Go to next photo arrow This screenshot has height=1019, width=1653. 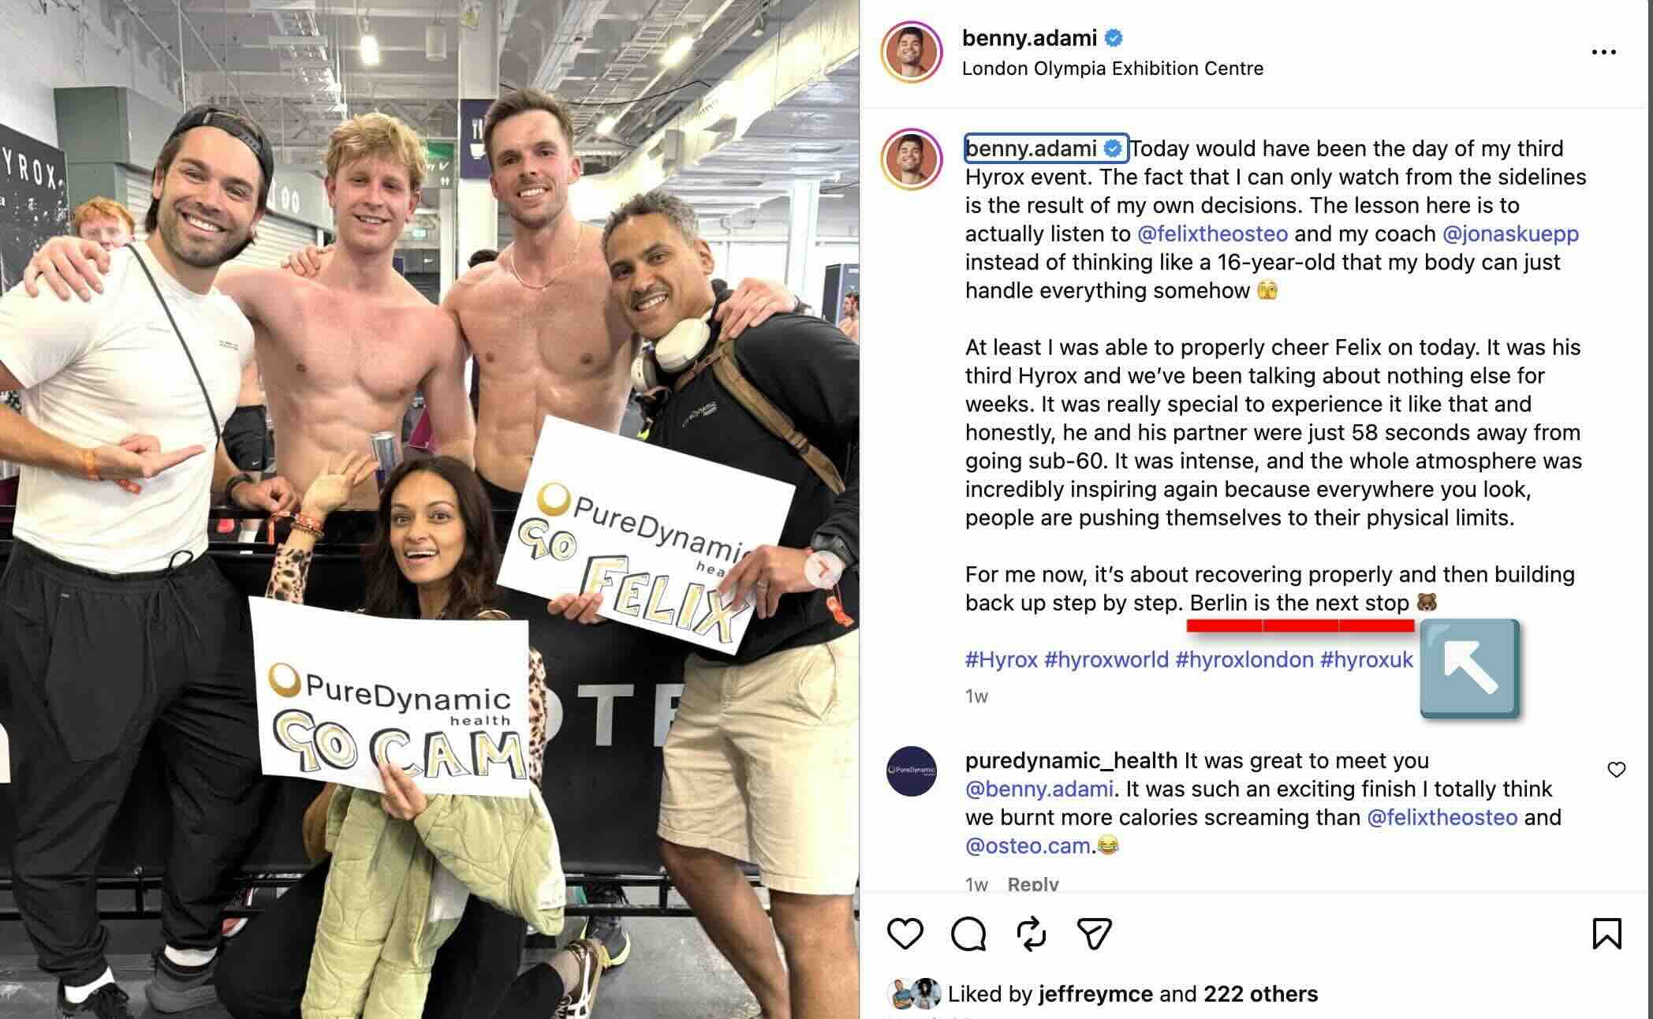point(823,568)
